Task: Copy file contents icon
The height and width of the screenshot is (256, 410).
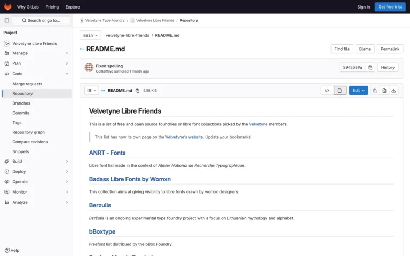Action: (x=375, y=91)
